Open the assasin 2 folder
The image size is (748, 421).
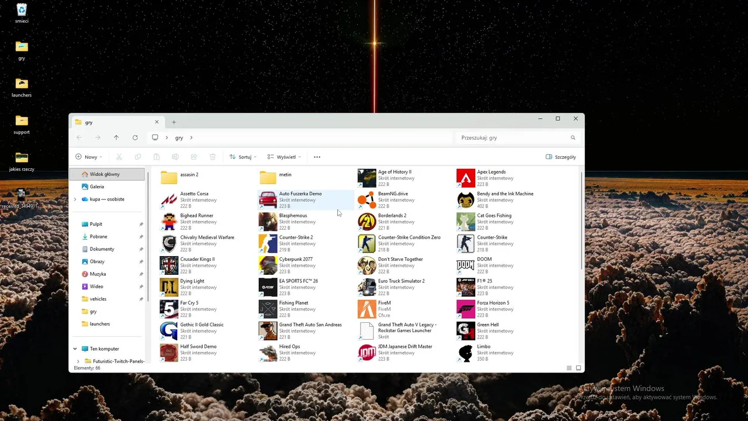coord(169,178)
